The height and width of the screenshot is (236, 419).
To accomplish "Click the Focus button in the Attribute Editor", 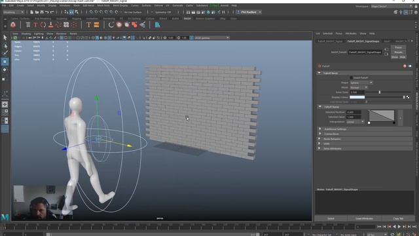I will pos(398,47).
